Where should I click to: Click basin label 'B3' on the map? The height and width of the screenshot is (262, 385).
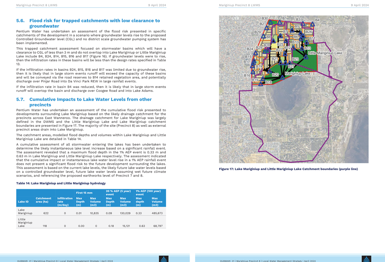coord(298,19)
